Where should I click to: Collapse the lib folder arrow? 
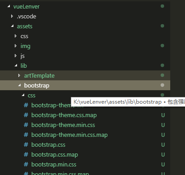click(x=16, y=66)
